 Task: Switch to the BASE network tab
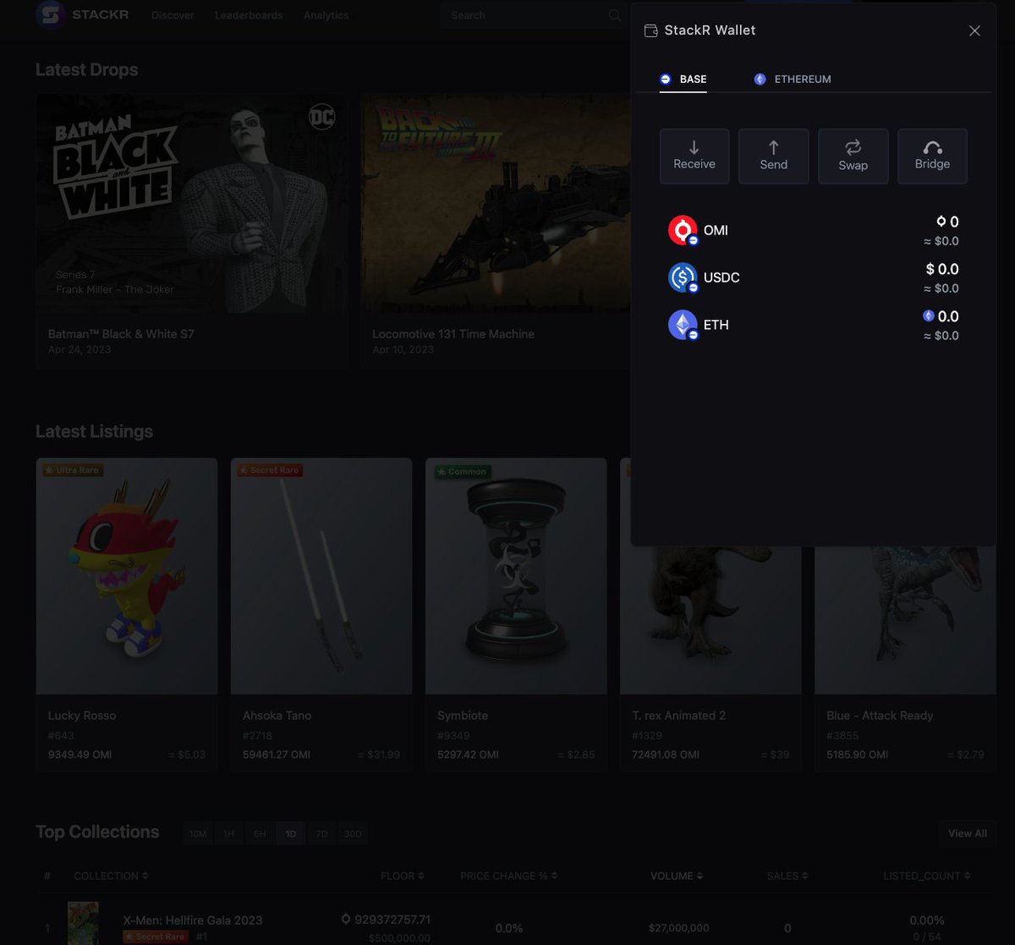tap(683, 79)
